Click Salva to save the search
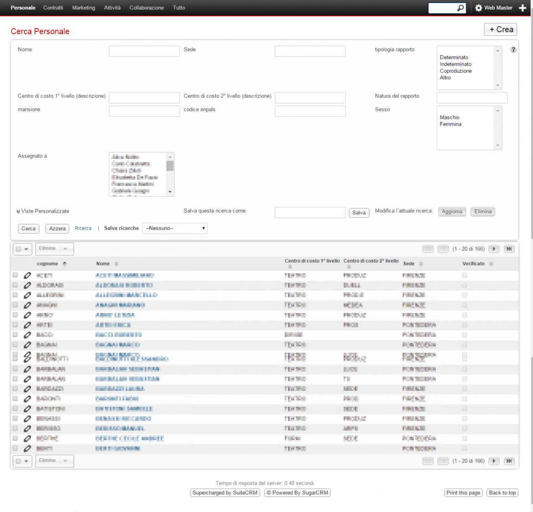The image size is (533, 512). [359, 213]
